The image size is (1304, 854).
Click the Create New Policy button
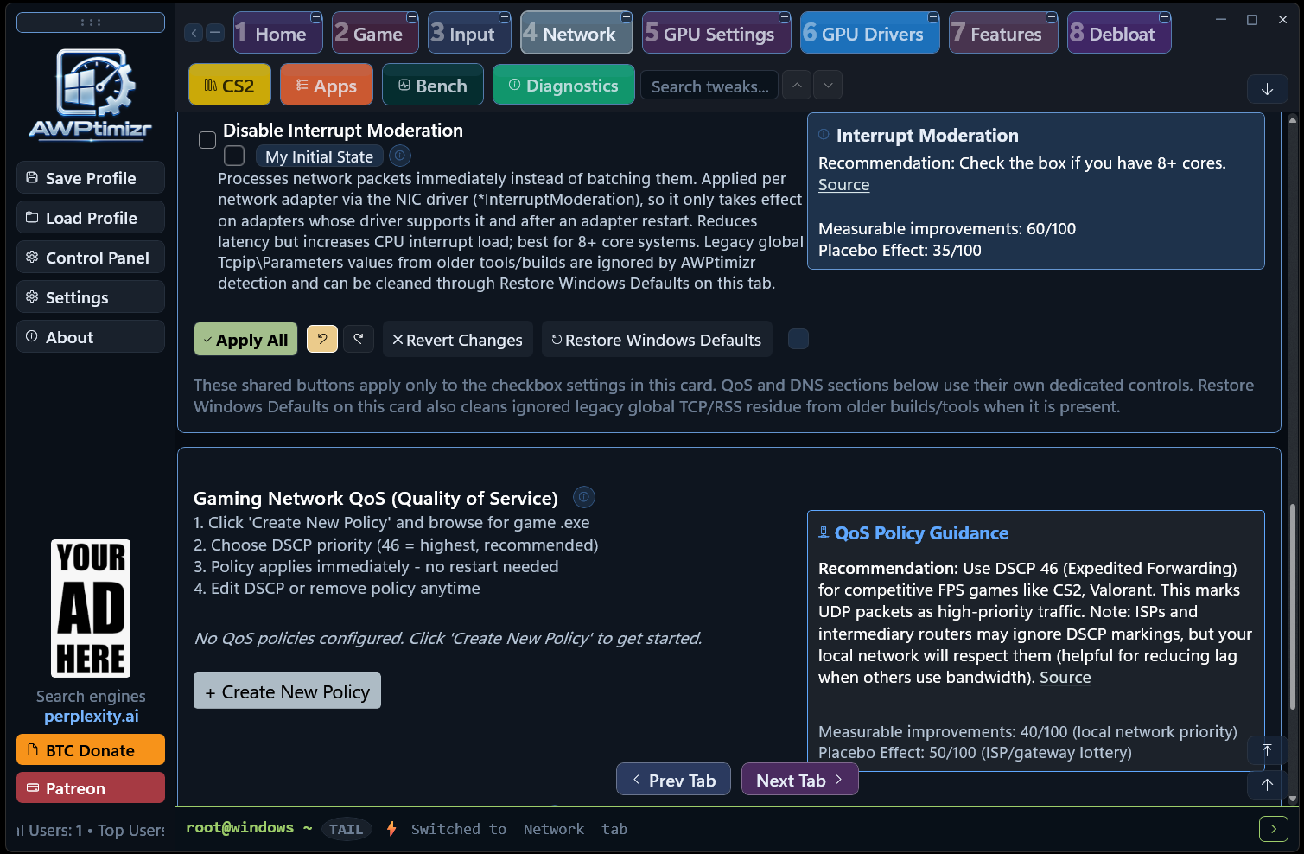(x=287, y=691)
